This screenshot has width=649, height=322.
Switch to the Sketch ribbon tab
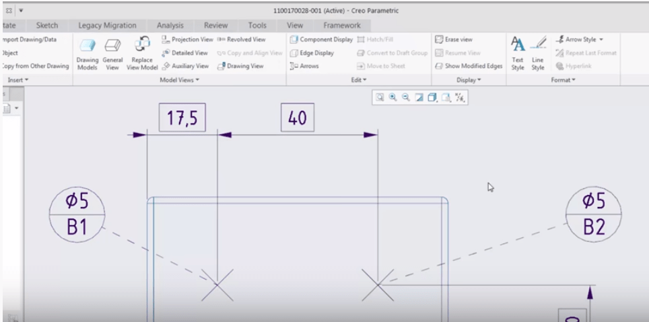pos(47,26)
